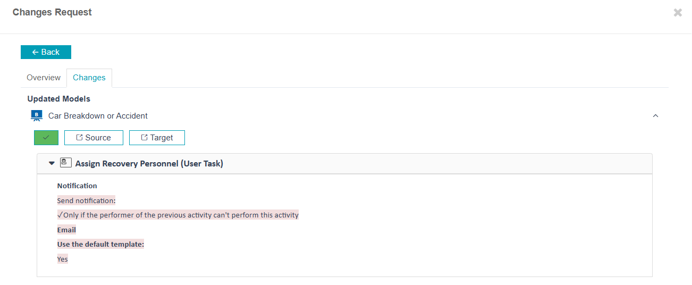Click the Assign Recovery Personnel (User Task) title
Viewport: 692px width, 285px height.
(149, 164)
